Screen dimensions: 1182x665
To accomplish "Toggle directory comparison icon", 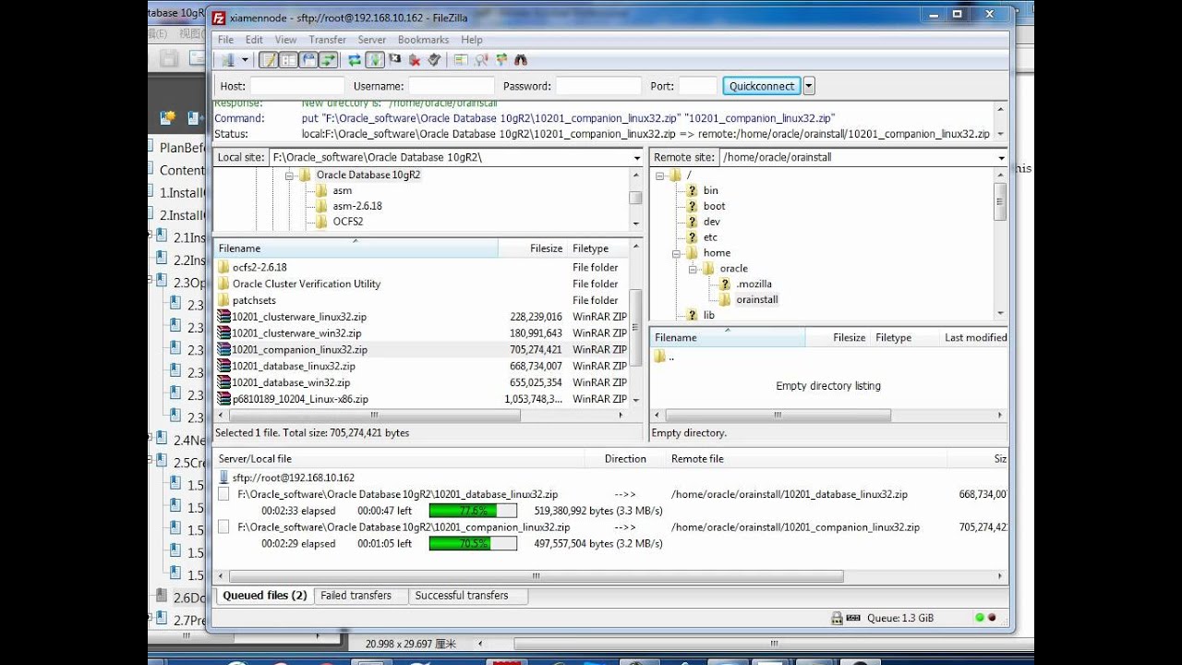I will coord(481,60).
